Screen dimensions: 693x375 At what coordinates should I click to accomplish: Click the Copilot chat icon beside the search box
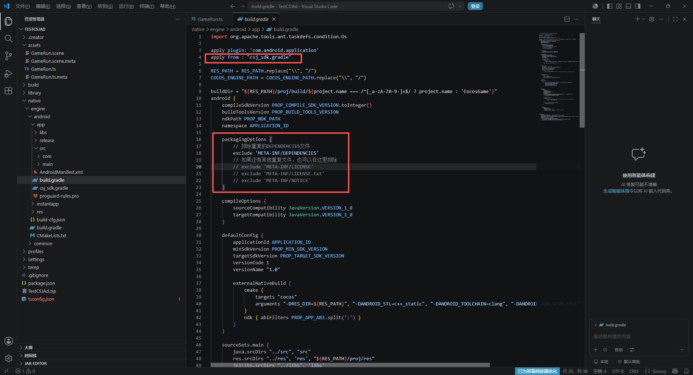click(451, 6)
